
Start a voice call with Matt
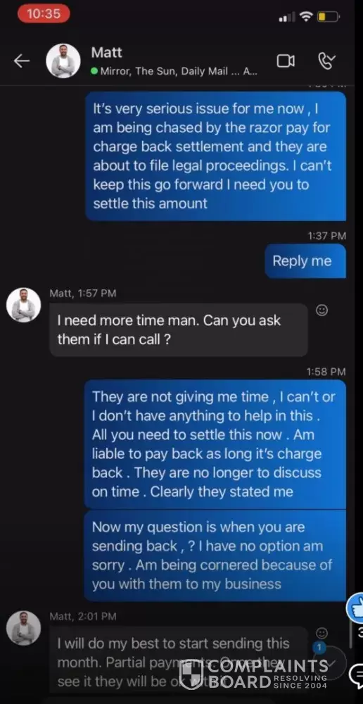pos(326,61)
